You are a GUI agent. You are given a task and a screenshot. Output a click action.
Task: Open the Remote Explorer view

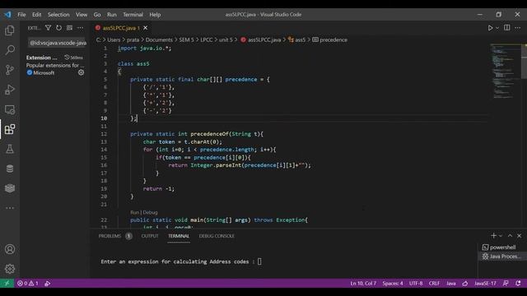tap(10, 109)
